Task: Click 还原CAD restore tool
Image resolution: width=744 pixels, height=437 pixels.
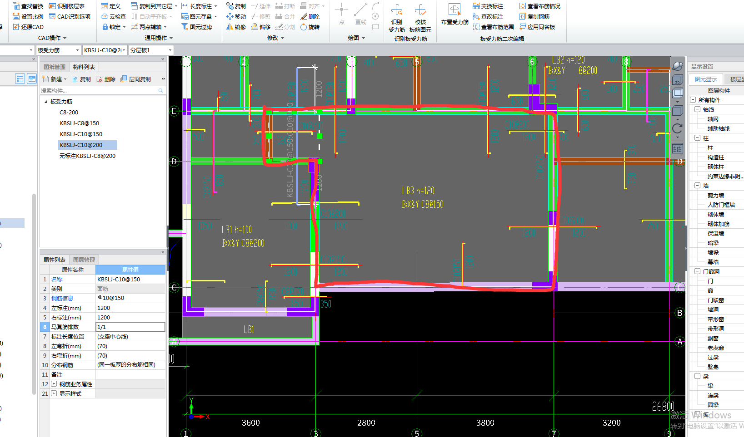Action: point(28,27)
